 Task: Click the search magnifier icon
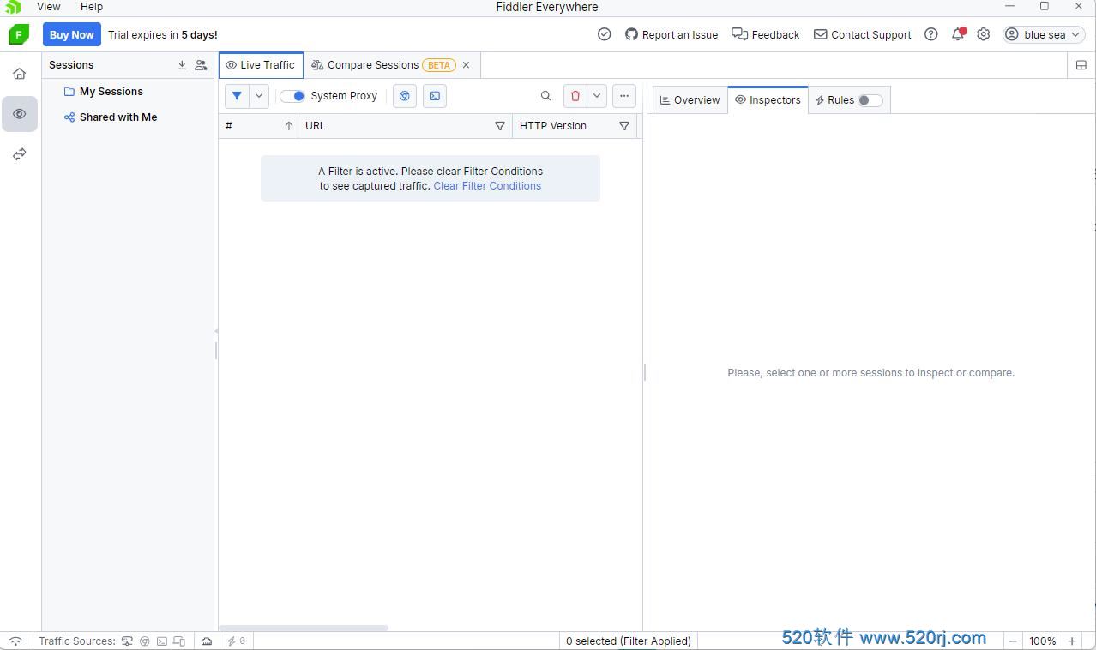(x=545, y=96)
